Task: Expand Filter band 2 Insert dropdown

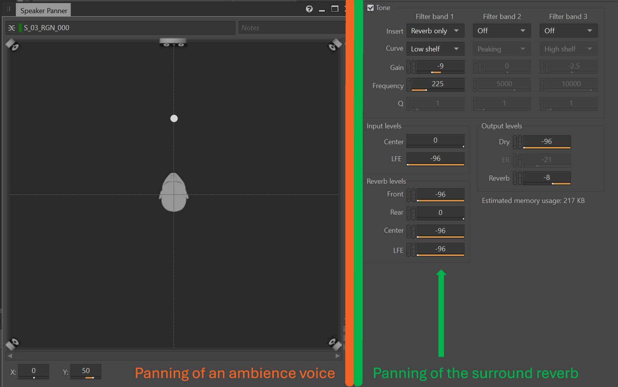Action: [x=502, y=31]
